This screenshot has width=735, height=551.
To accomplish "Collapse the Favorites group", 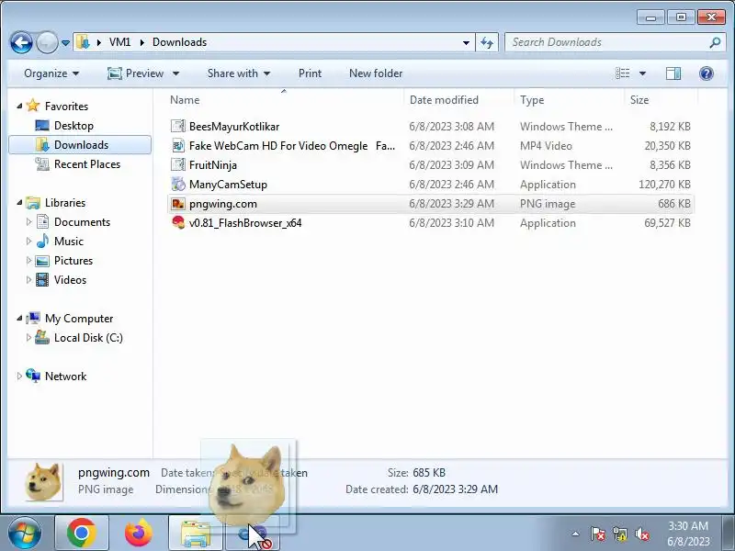I will (19, 107).
